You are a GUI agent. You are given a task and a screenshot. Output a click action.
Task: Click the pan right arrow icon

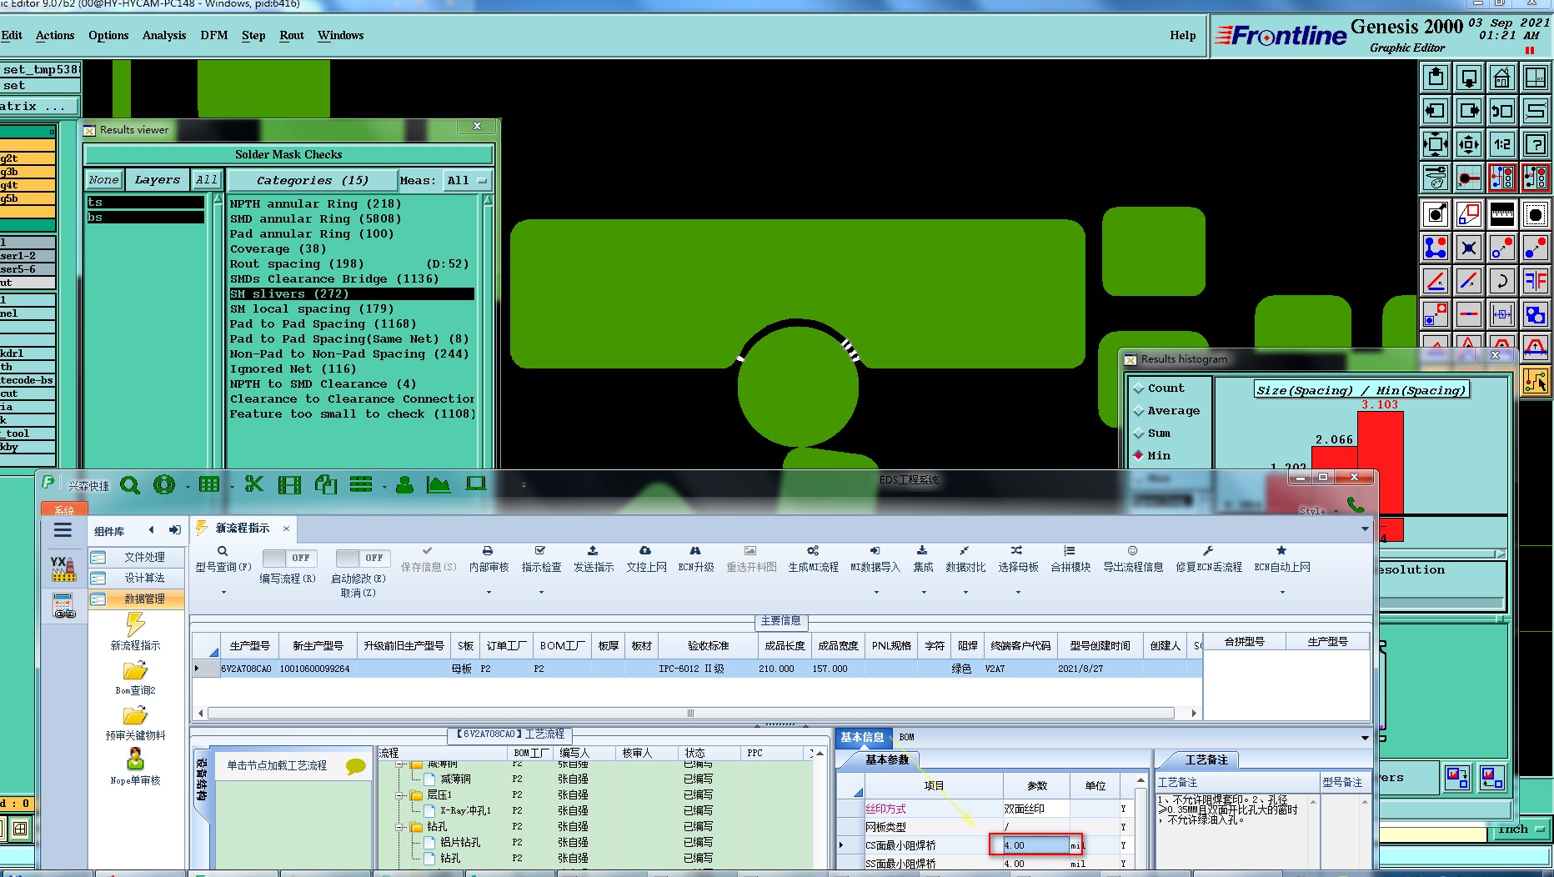[1468, 111]
